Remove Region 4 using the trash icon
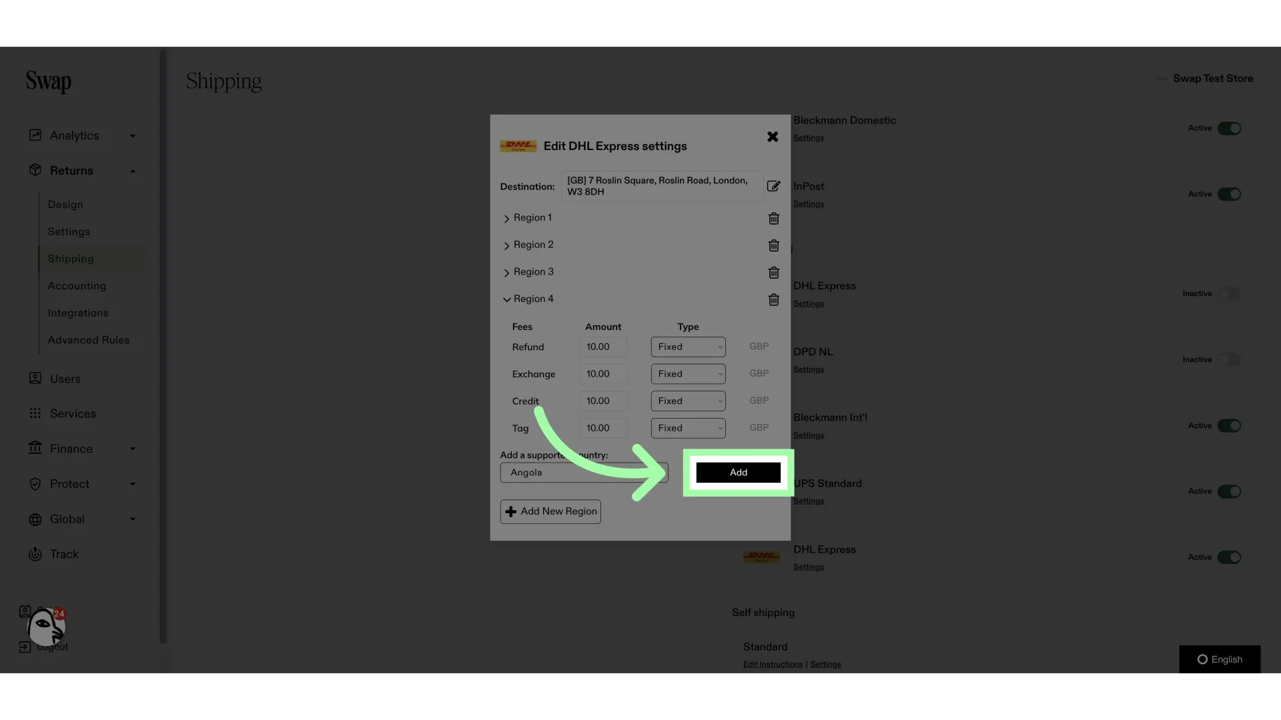The image size is (1281, 720). coord(773,300)
